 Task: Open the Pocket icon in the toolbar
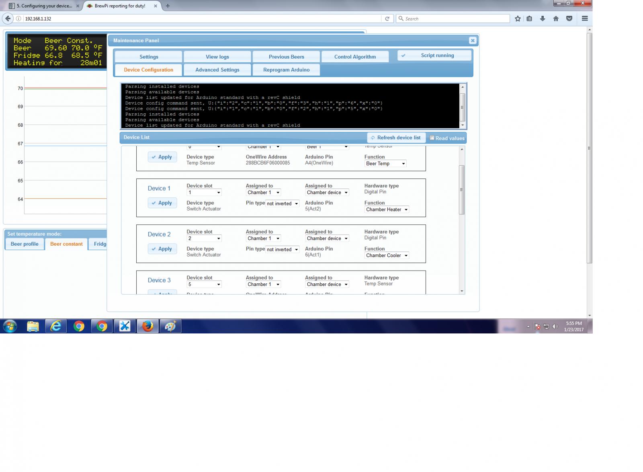(569, 18)
